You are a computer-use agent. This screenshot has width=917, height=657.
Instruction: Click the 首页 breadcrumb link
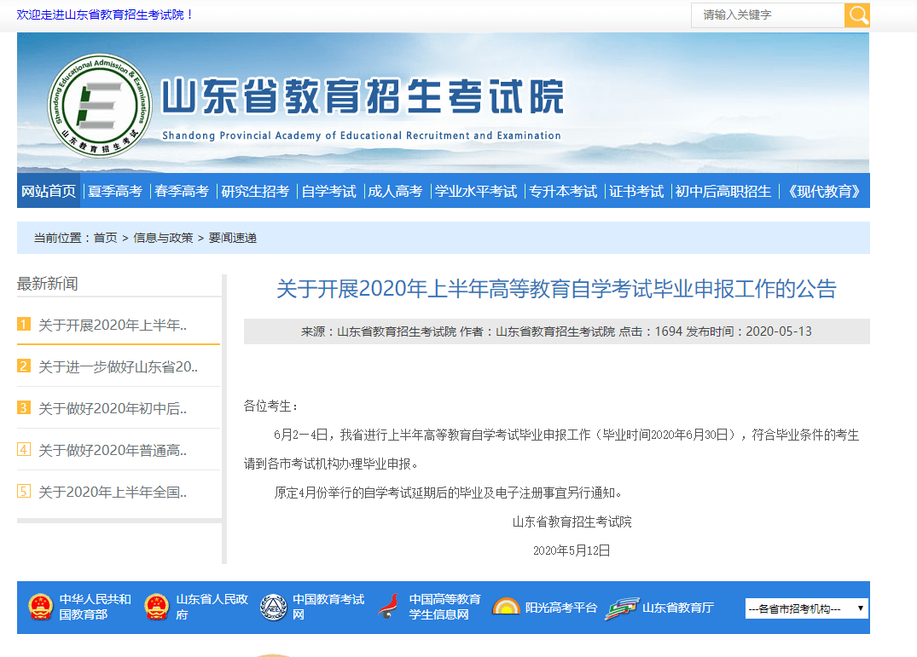point(105,238)
